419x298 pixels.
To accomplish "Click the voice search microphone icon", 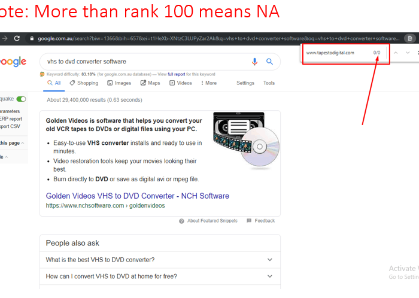I will point(254,62).
